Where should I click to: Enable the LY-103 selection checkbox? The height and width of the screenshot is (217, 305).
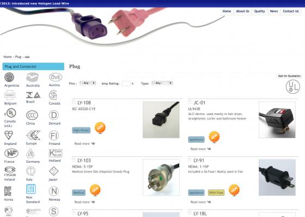(x=74, y=160)
